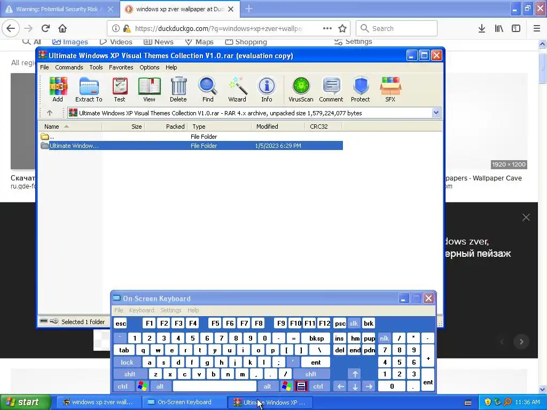Select the parent '..' folder entry
The image size is (547, 410).
tap(192, 137)
